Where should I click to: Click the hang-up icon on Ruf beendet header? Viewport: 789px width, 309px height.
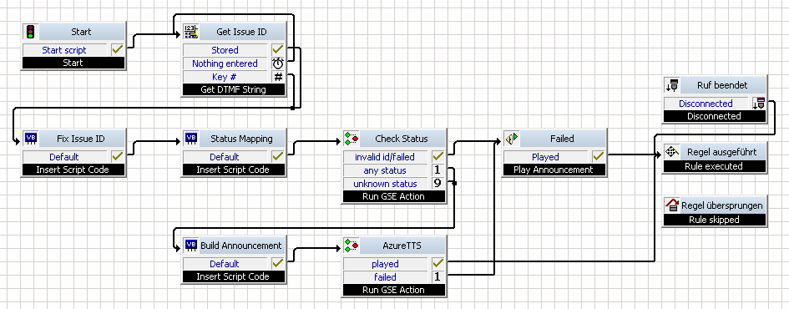point(672,85)
